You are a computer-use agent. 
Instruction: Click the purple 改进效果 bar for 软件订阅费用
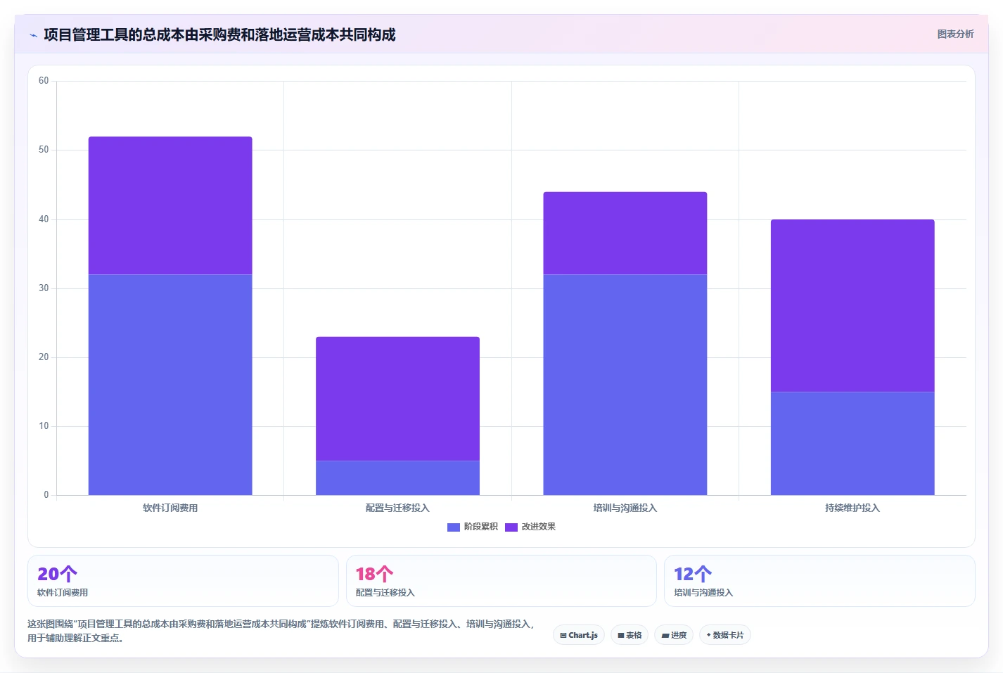pos(170,205)
